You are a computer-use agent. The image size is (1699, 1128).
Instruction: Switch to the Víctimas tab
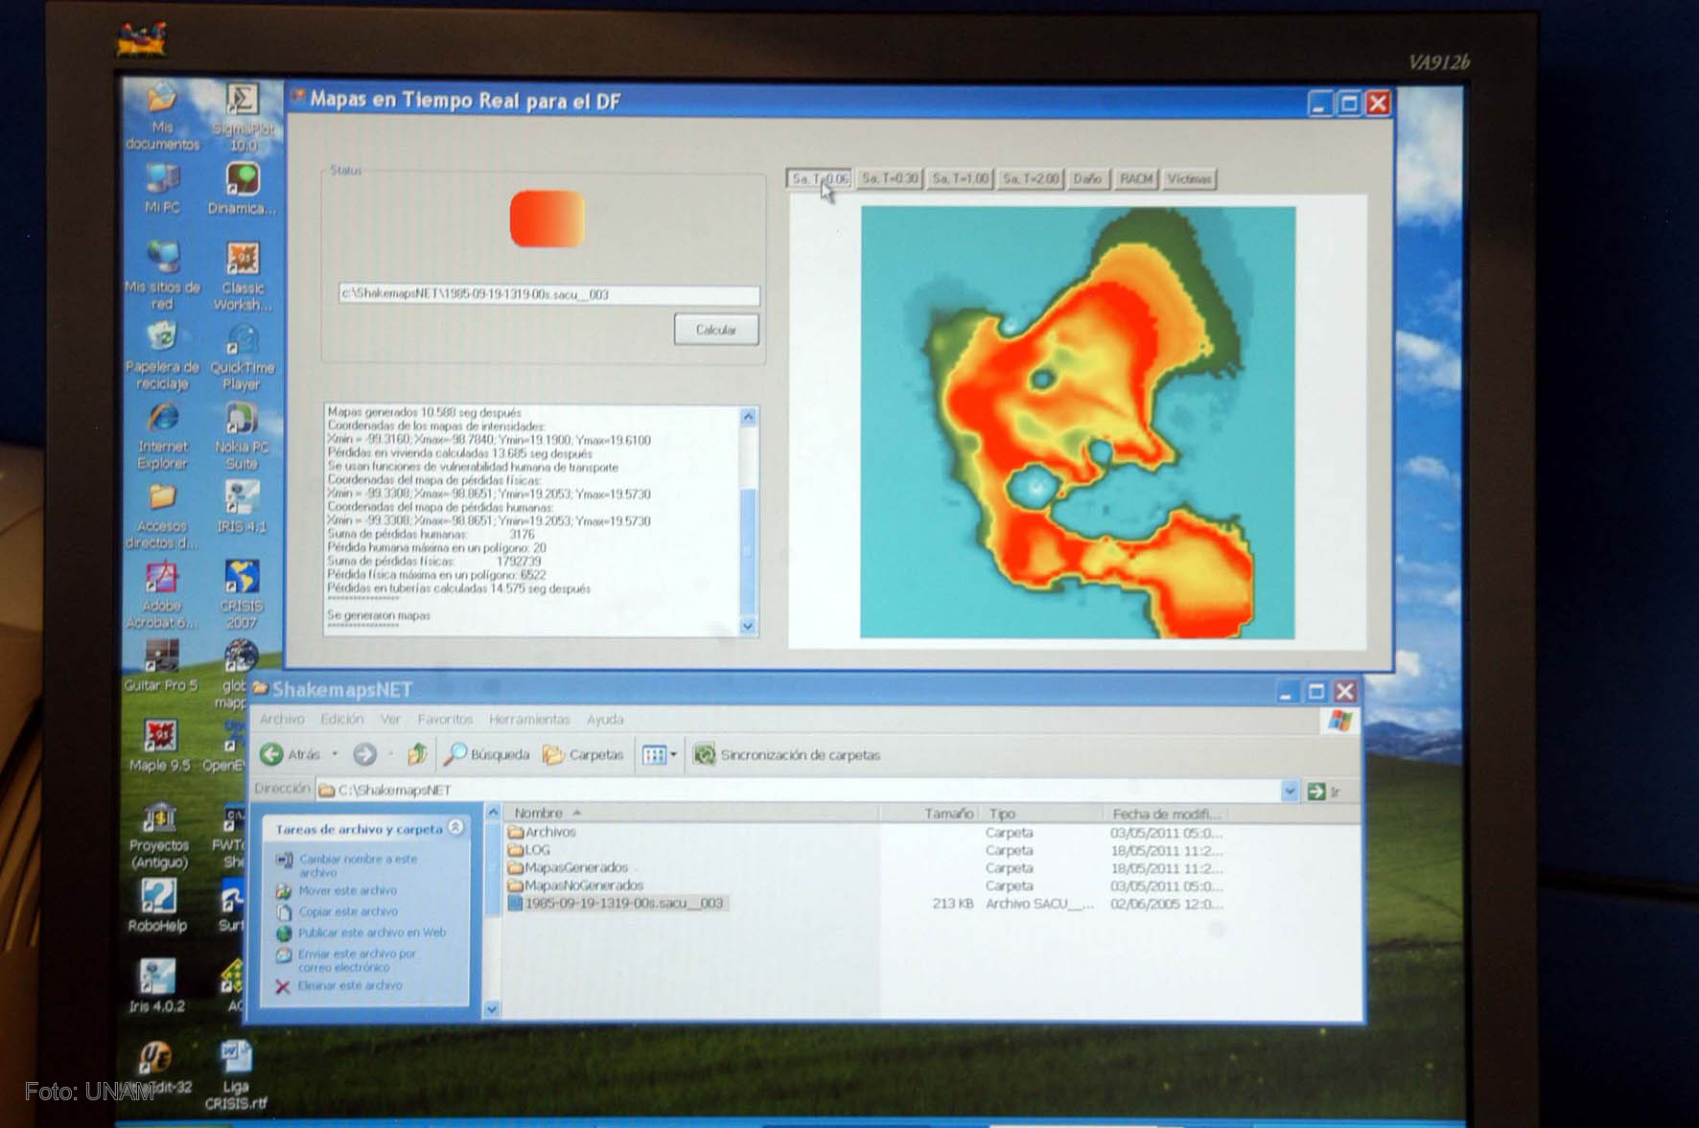point(1189,179)
